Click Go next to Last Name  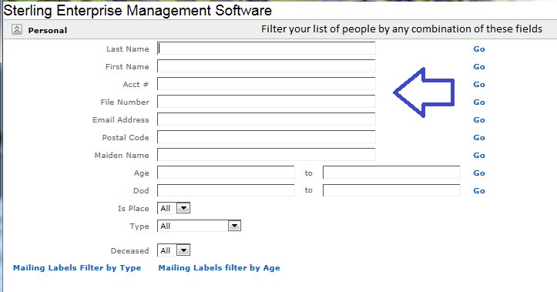[479, 49]
